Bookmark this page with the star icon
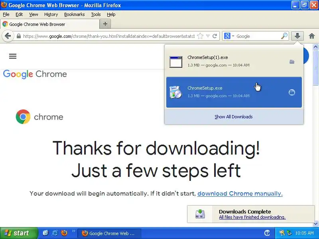The width and height of the screenshot is (319, 239). coord(200,36)
